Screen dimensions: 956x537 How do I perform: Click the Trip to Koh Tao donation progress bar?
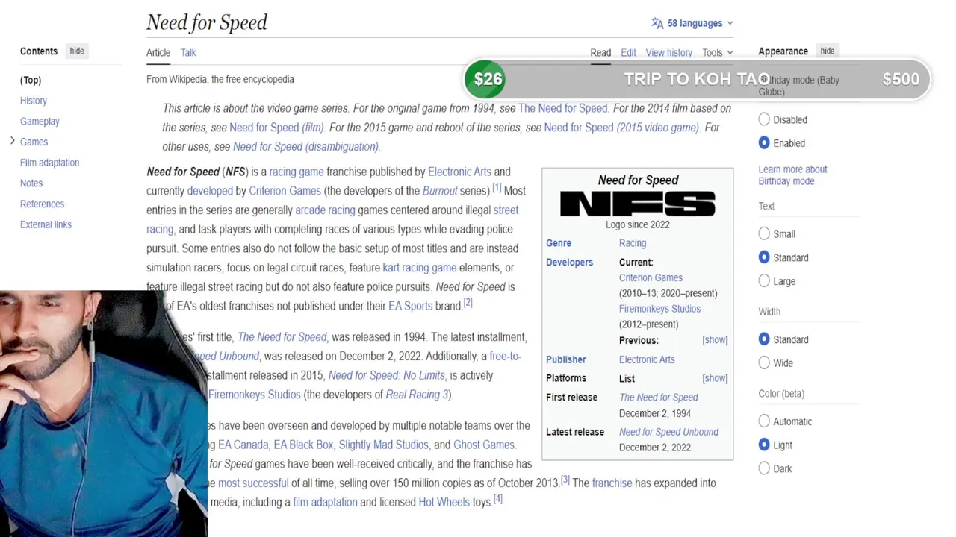point(696,79)
